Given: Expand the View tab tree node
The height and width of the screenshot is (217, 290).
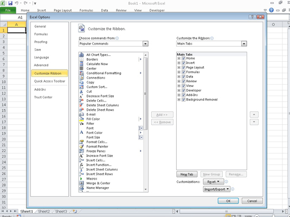Looking at the screenshot, I should (x=179, y=86).
